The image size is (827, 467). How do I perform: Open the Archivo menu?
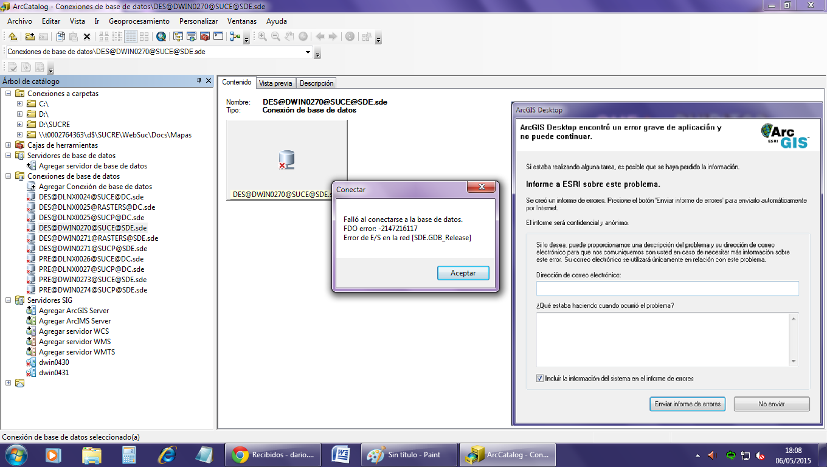[x=20, y=21]
